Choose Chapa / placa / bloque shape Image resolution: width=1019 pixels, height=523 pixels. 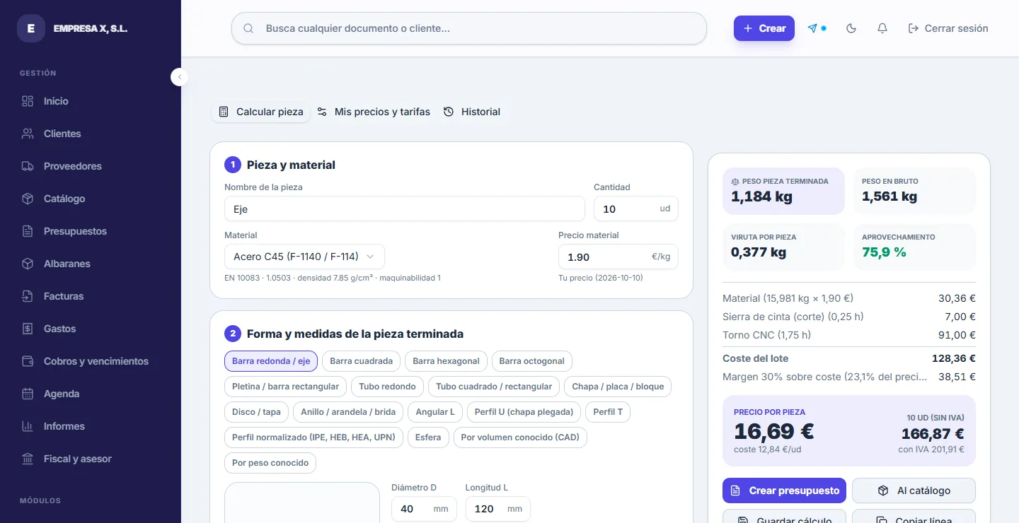click(x=618, y=387)
